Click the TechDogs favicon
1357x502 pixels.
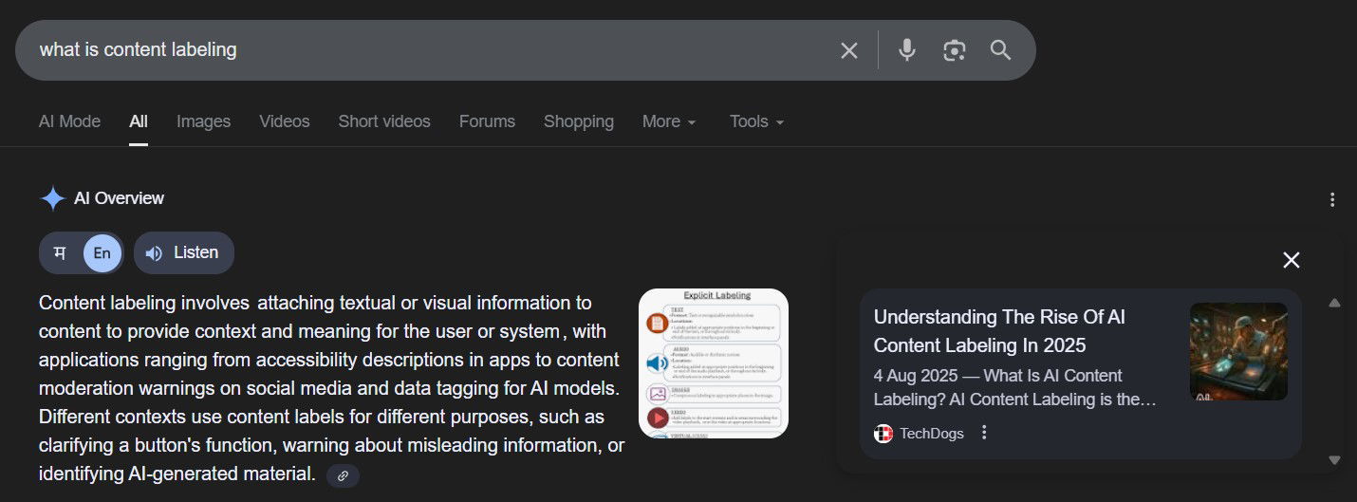pyautogui.click(x=883, y=434)
